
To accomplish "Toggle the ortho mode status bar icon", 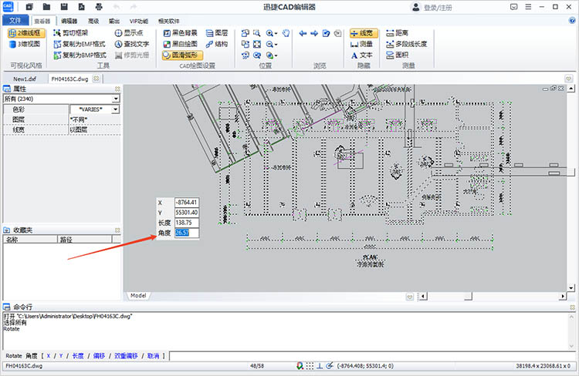I will (320, 366).
